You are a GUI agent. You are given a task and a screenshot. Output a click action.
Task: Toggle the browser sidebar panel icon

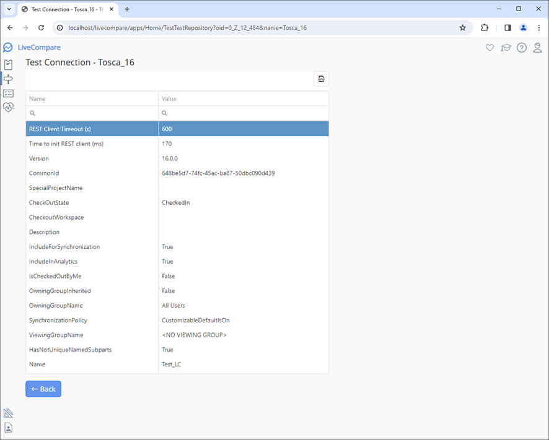click(x=508, y=28)
